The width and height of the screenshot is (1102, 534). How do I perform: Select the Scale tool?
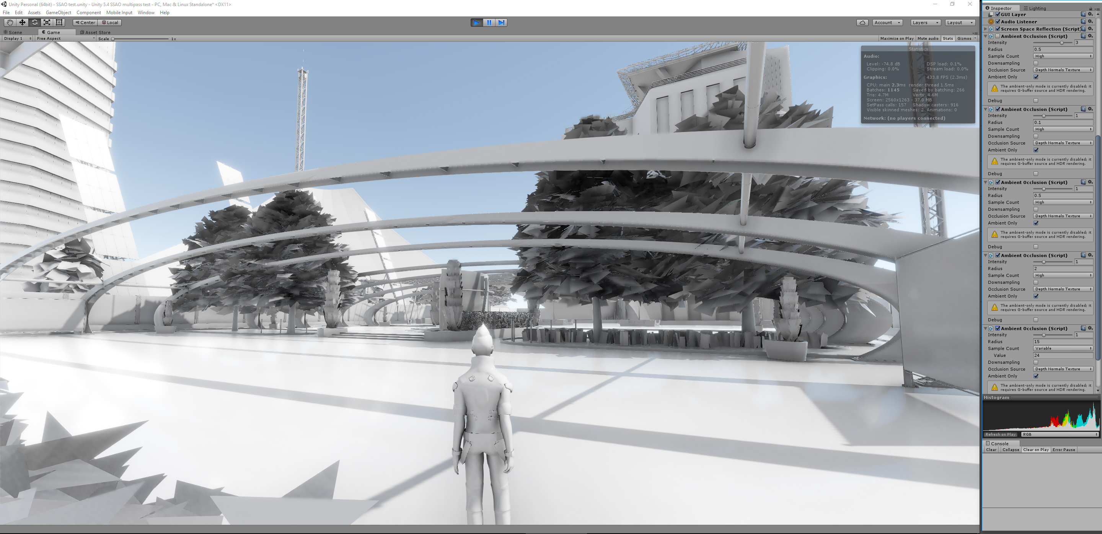coord(47,22)
